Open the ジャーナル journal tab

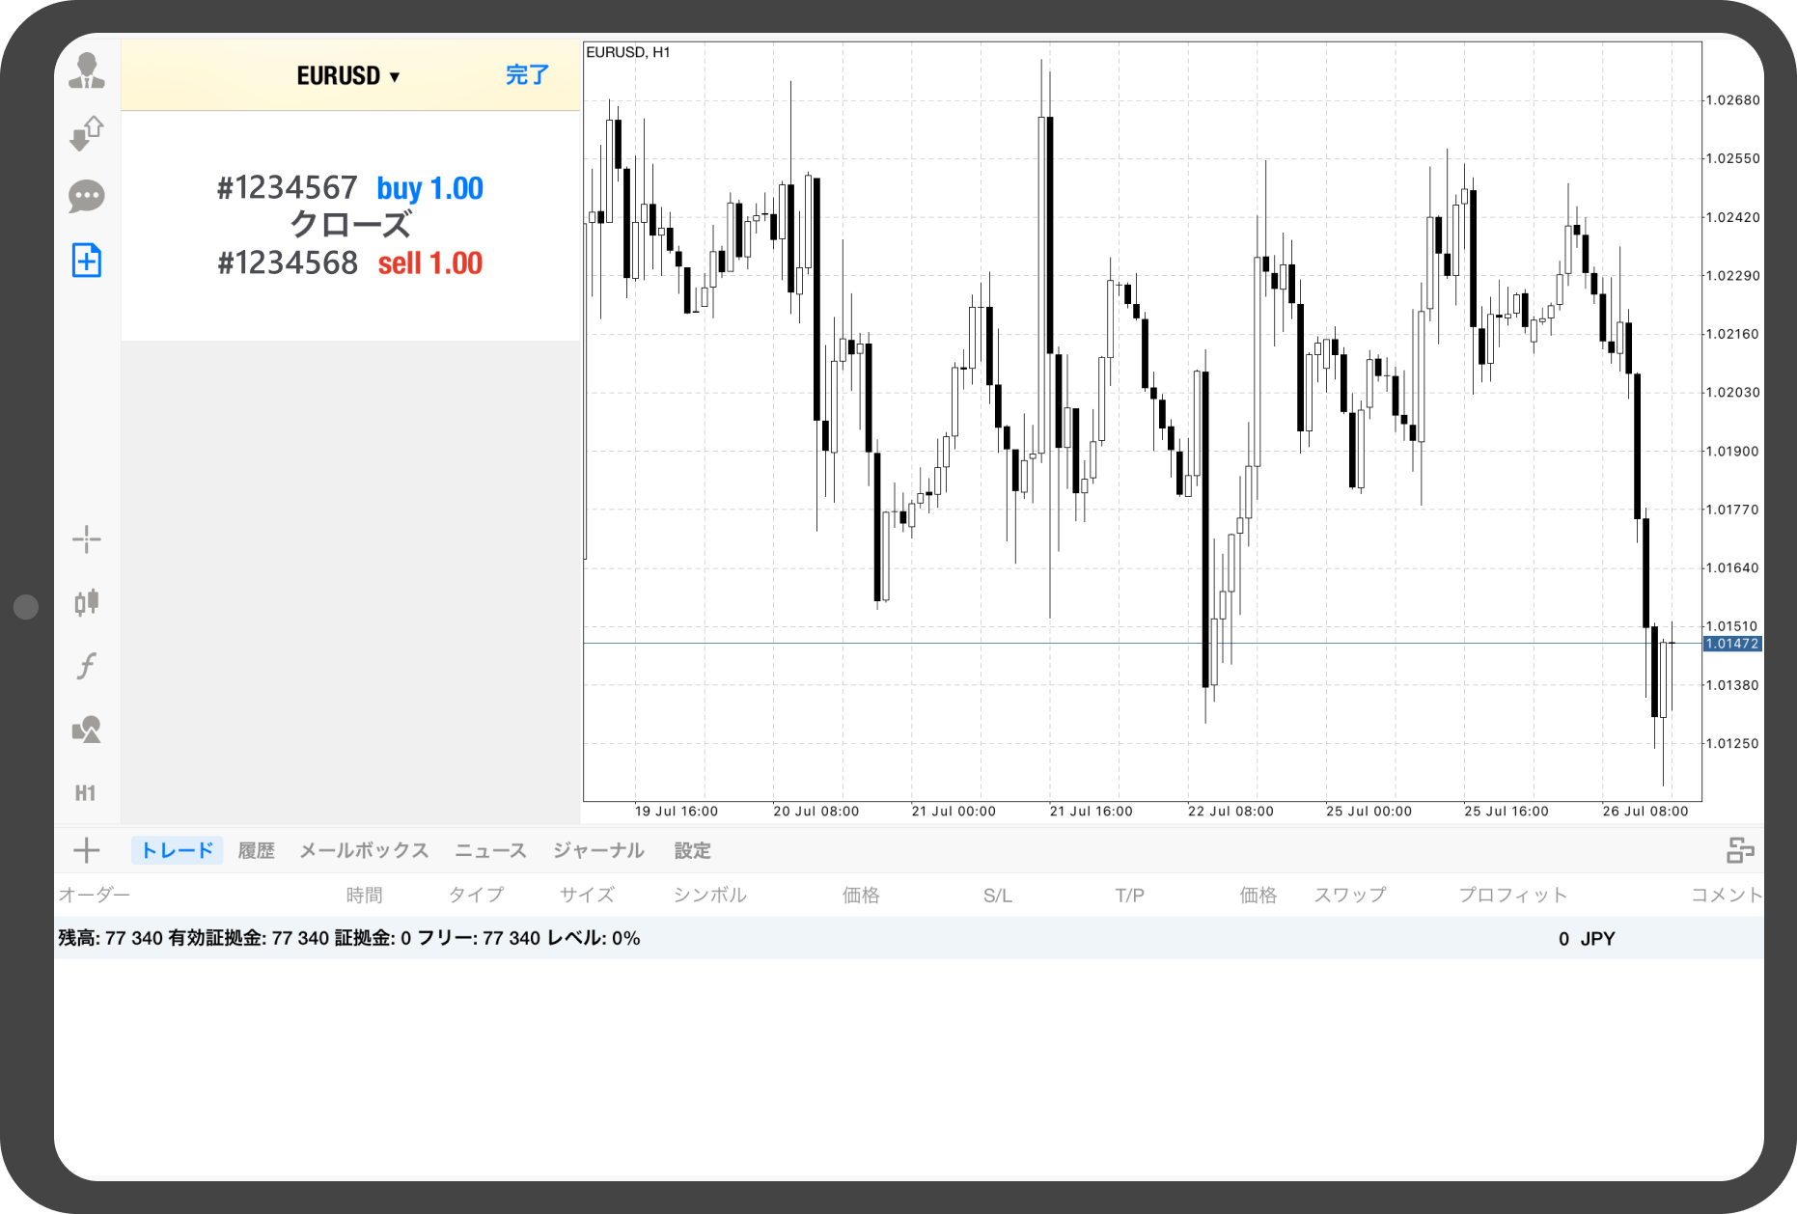click(x=598, y=850)
